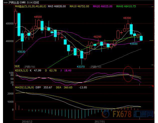Click the chart title 沪铜主连 日线

[24, 3]
